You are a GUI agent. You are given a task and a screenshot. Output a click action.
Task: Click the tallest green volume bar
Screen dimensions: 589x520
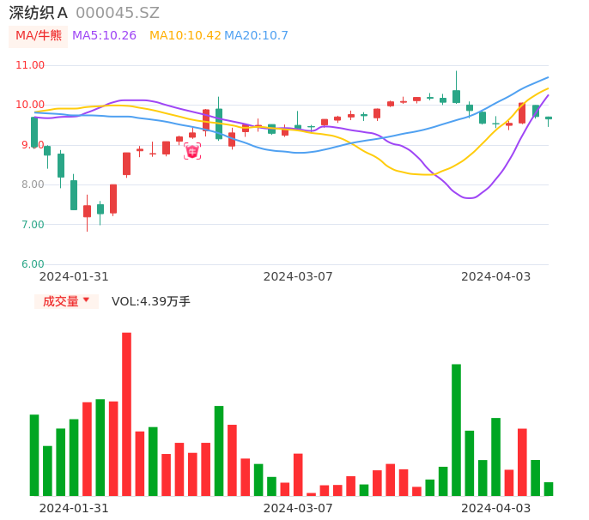[456, 429]
